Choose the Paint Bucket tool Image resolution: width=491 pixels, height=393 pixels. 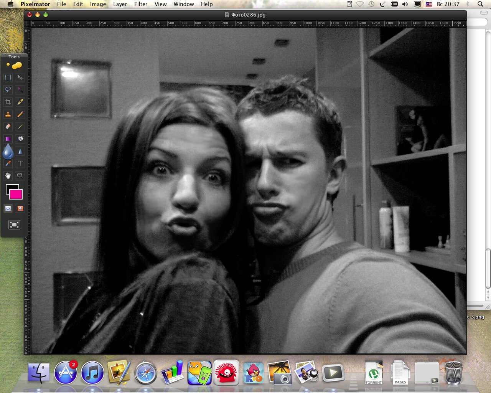20,139
